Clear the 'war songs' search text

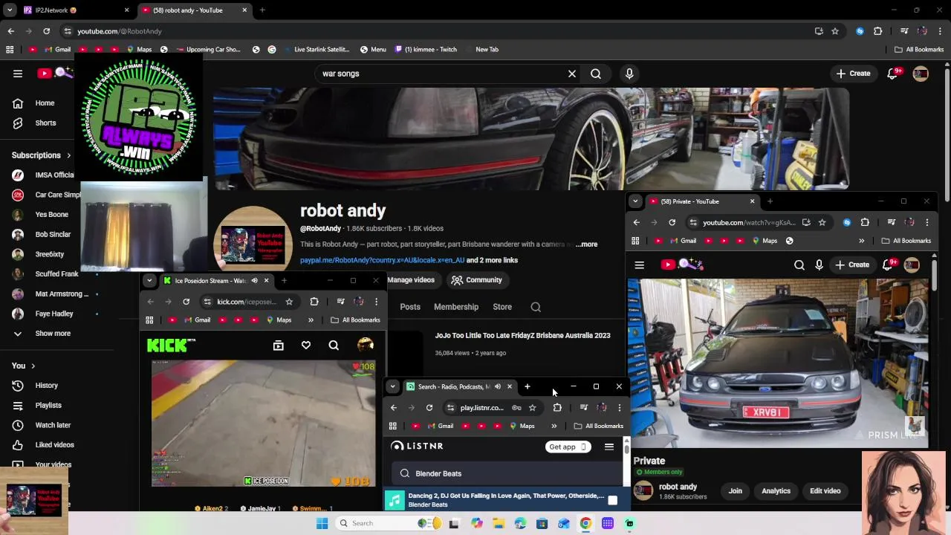(572, 74)
